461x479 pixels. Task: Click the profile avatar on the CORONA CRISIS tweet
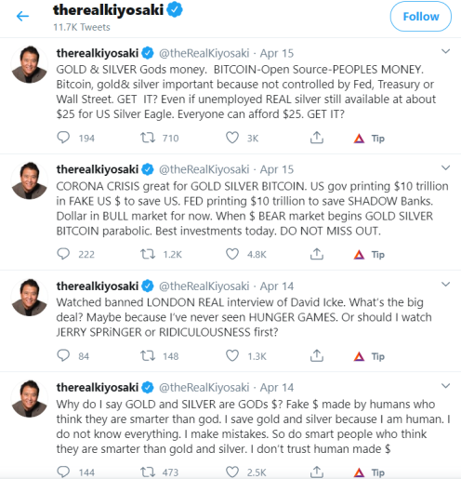30,180
